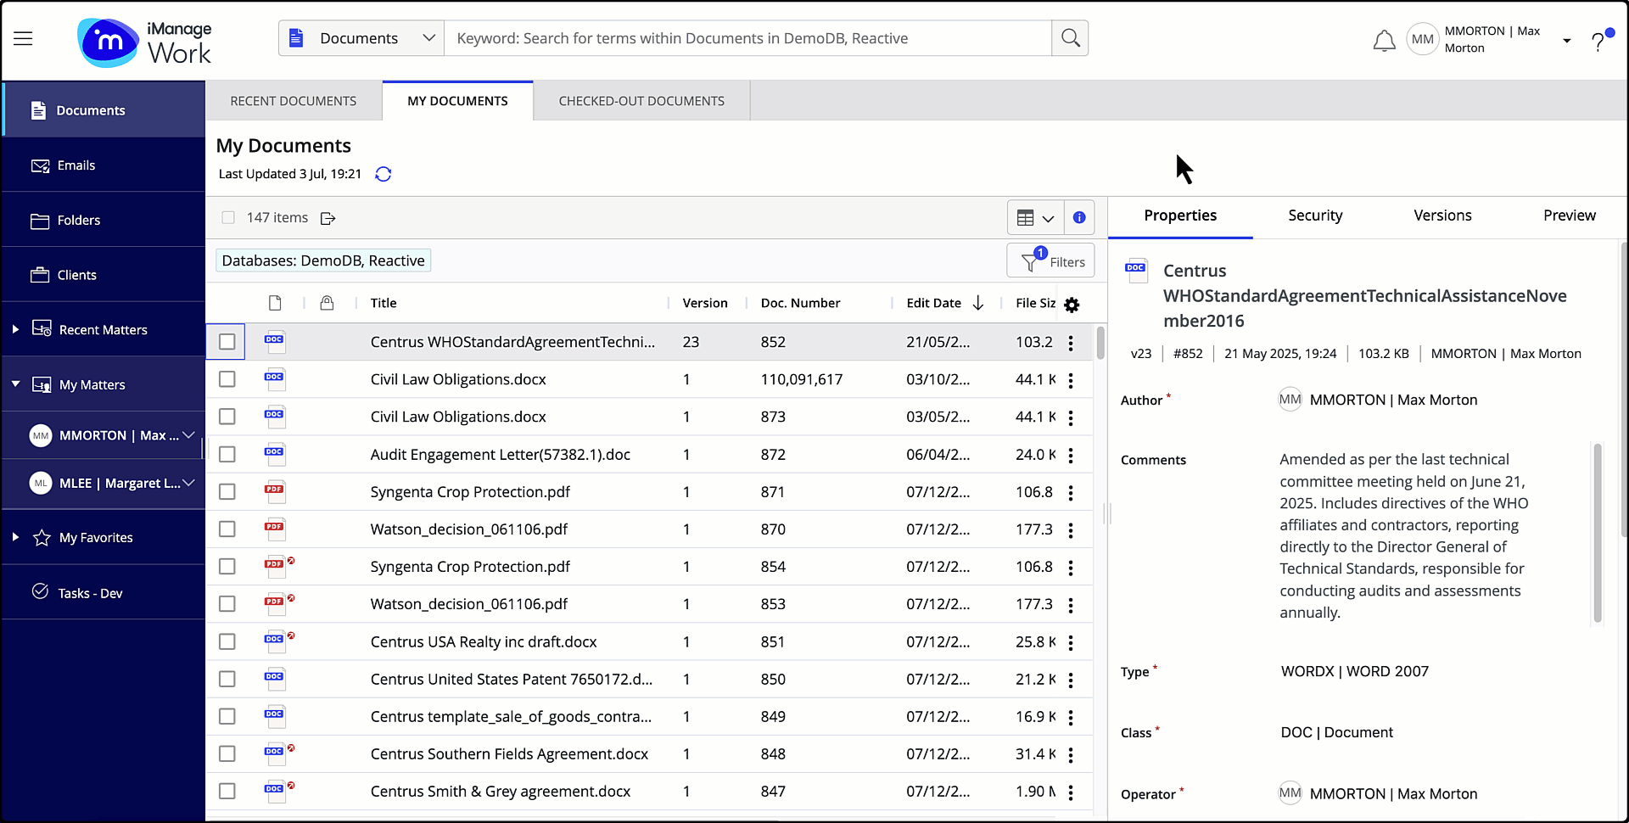Viewport: 1629px width, 823px height.
Task: Open the more actions menu for Civil Law Obligations.docx
Action: pos(1072,379)
